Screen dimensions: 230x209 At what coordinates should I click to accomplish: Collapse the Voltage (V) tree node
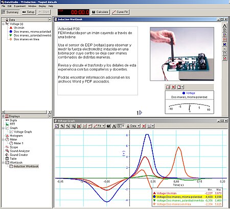[3, 24]
